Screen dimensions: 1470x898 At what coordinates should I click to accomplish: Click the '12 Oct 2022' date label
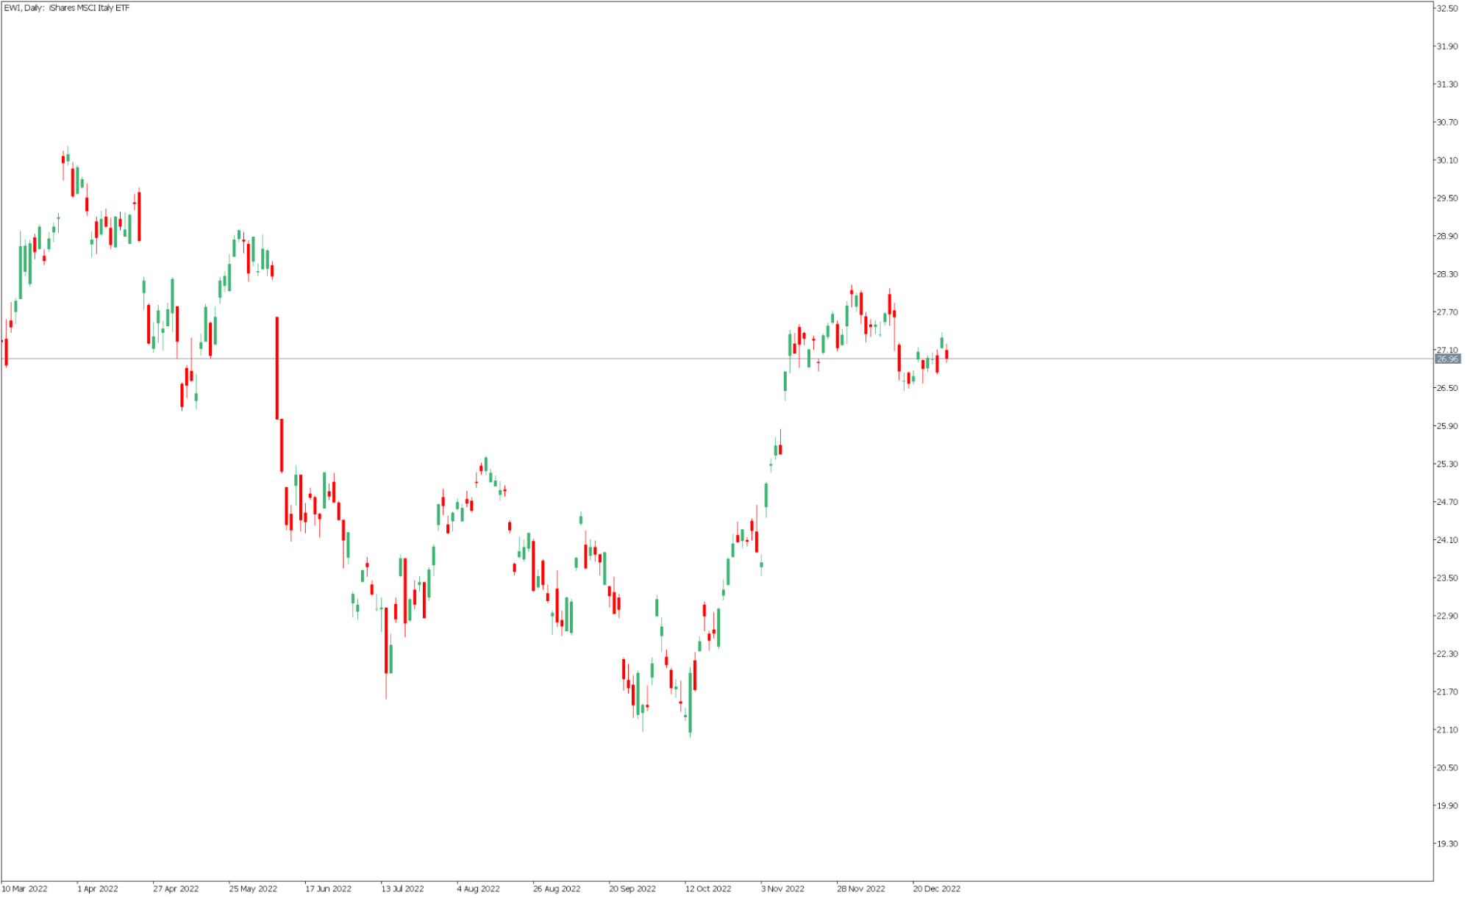[x=709, y=889]
